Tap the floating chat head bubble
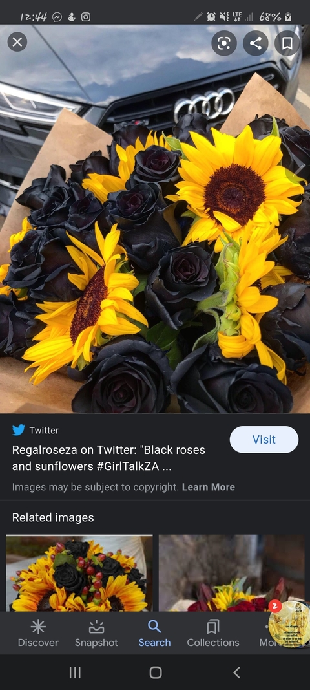This screenshot has width=310, height=690. (x=289, y=623)
